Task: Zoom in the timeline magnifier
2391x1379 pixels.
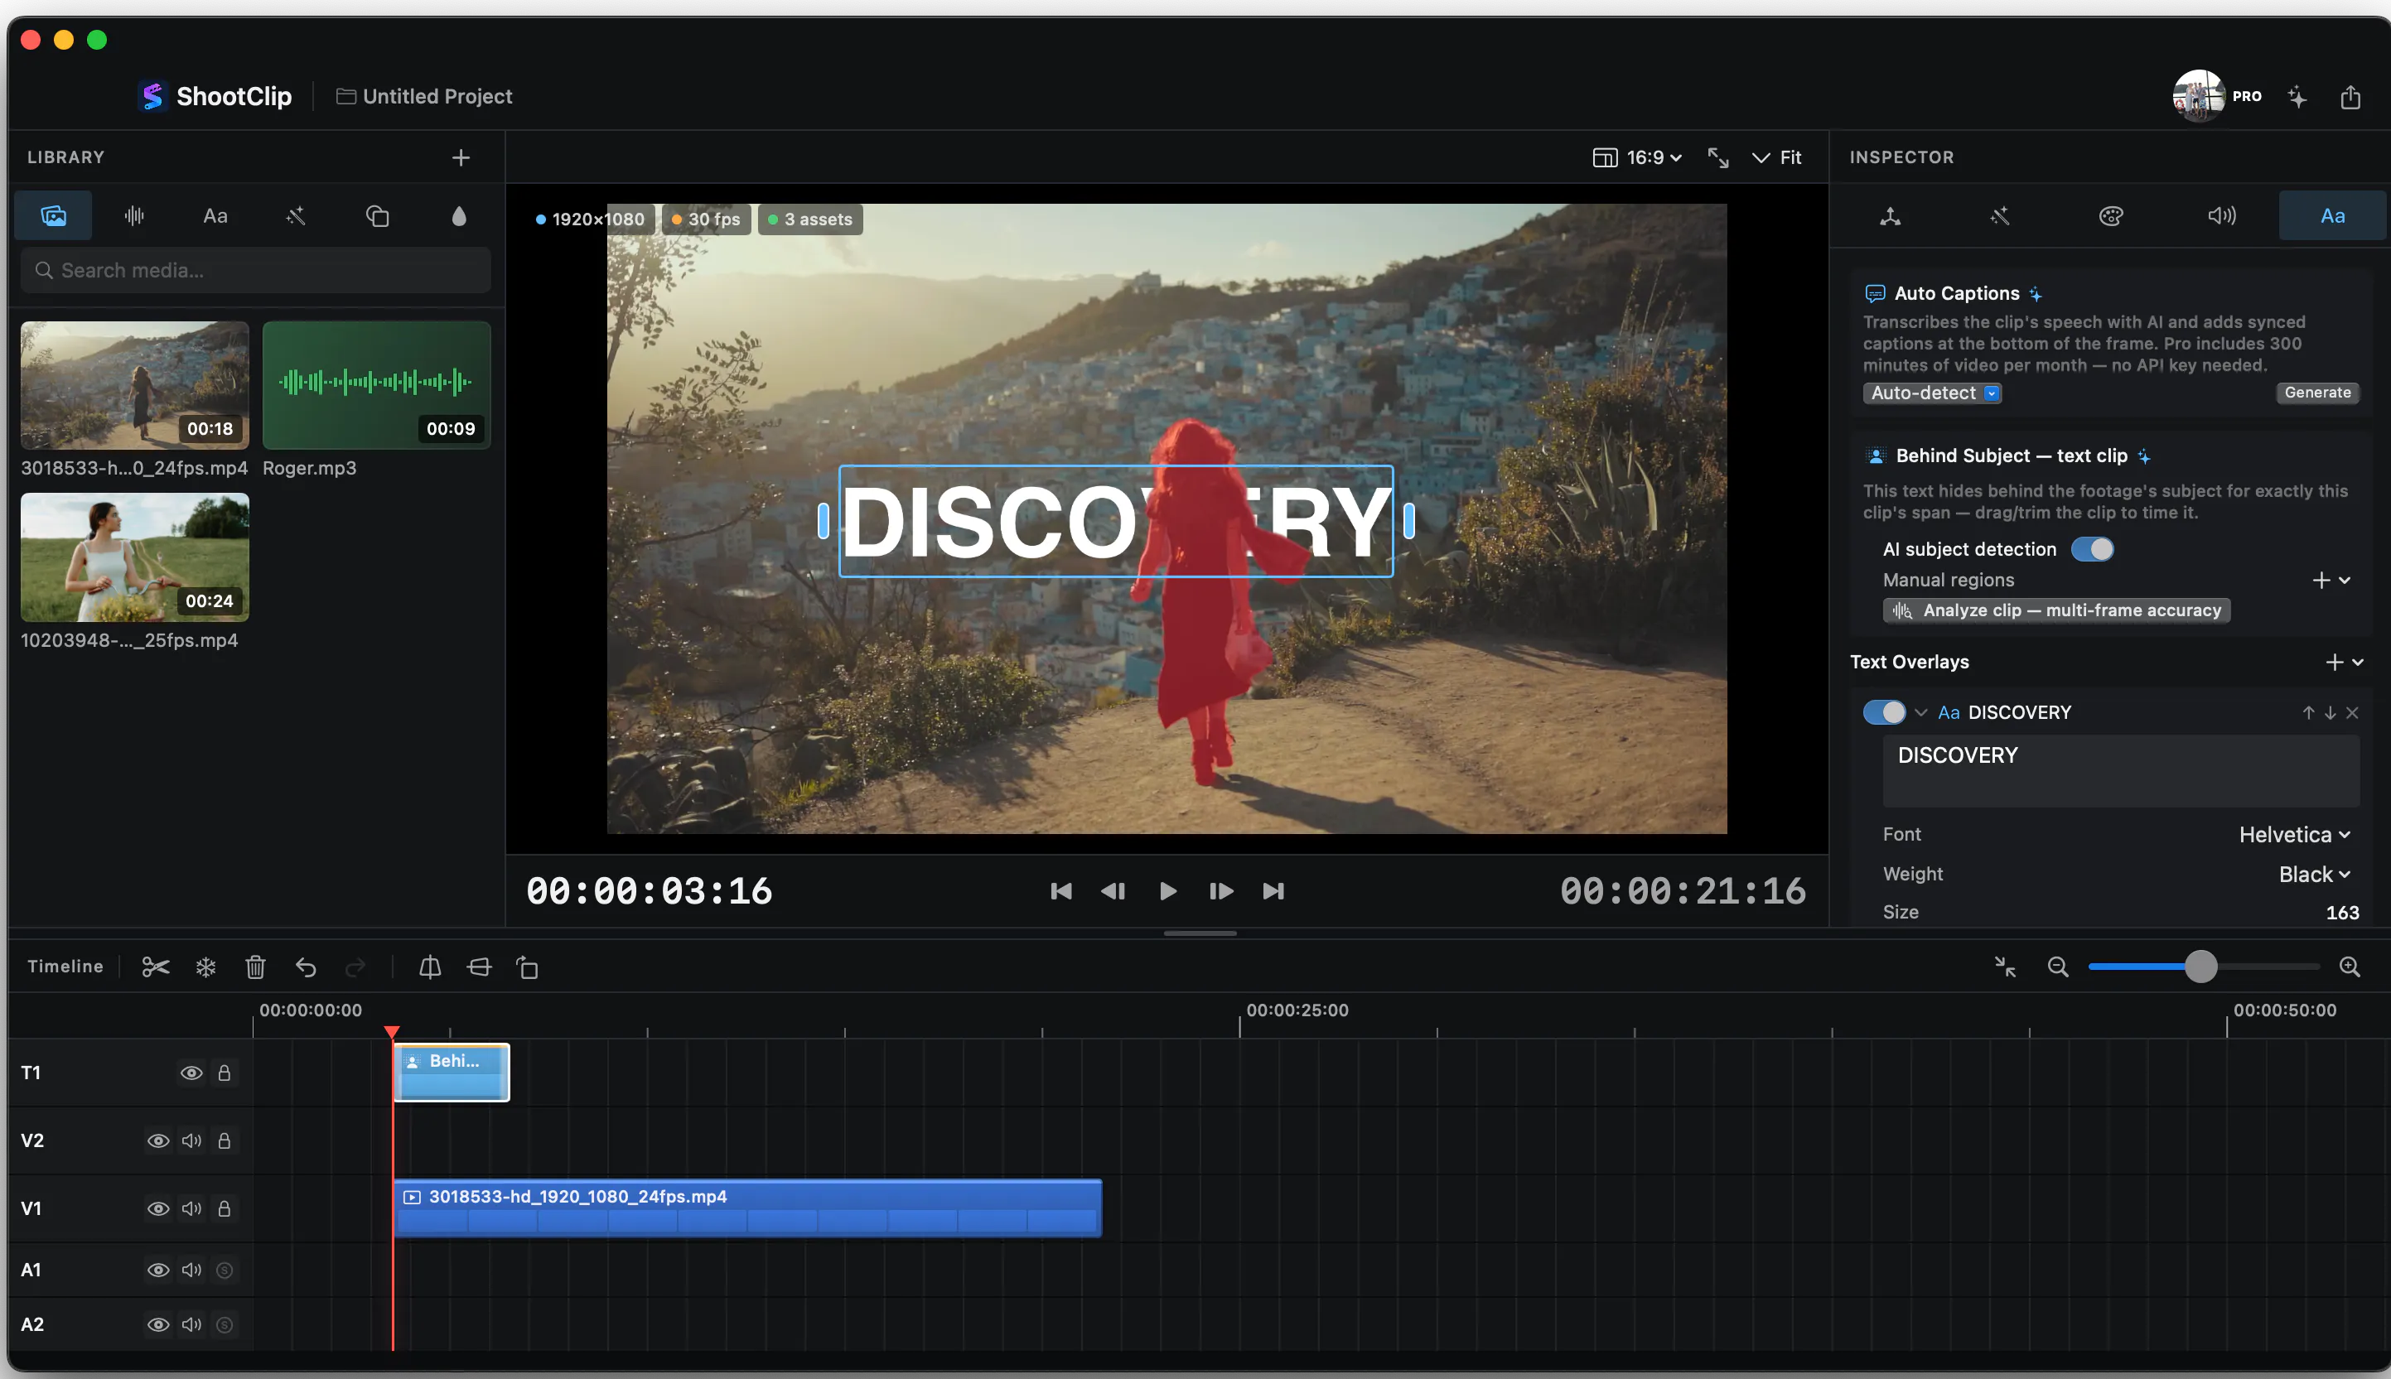Action: point(2350,967)
